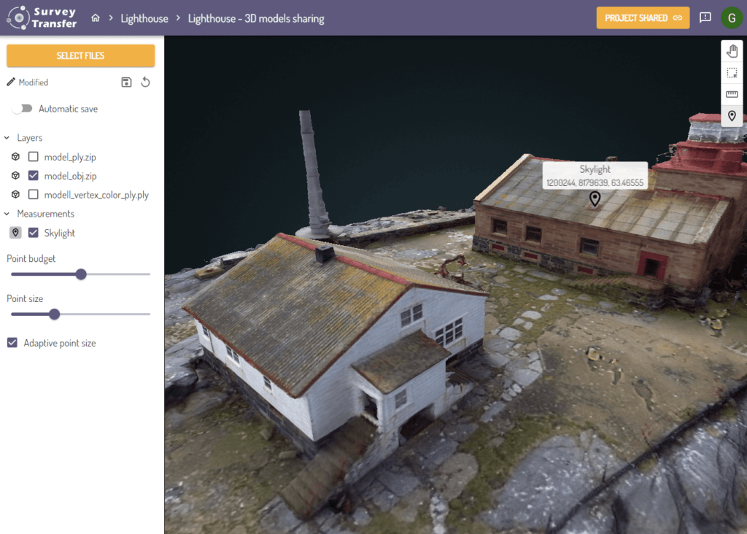Screen dimensions: 747x534
Task: Turn on Automatic save switch
Action: pyautogui.click(x=23, y=109)
